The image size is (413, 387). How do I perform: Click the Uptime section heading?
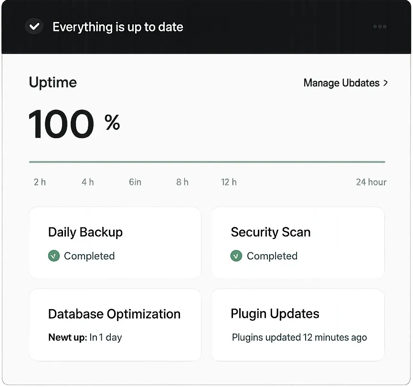click(53, 82)
